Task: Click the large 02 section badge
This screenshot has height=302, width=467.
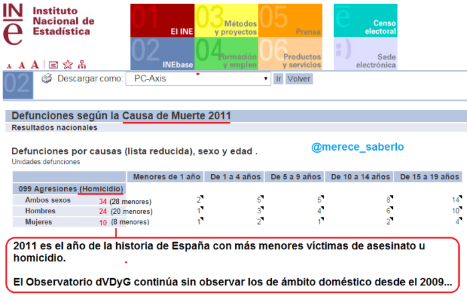Action: (18, 85)
